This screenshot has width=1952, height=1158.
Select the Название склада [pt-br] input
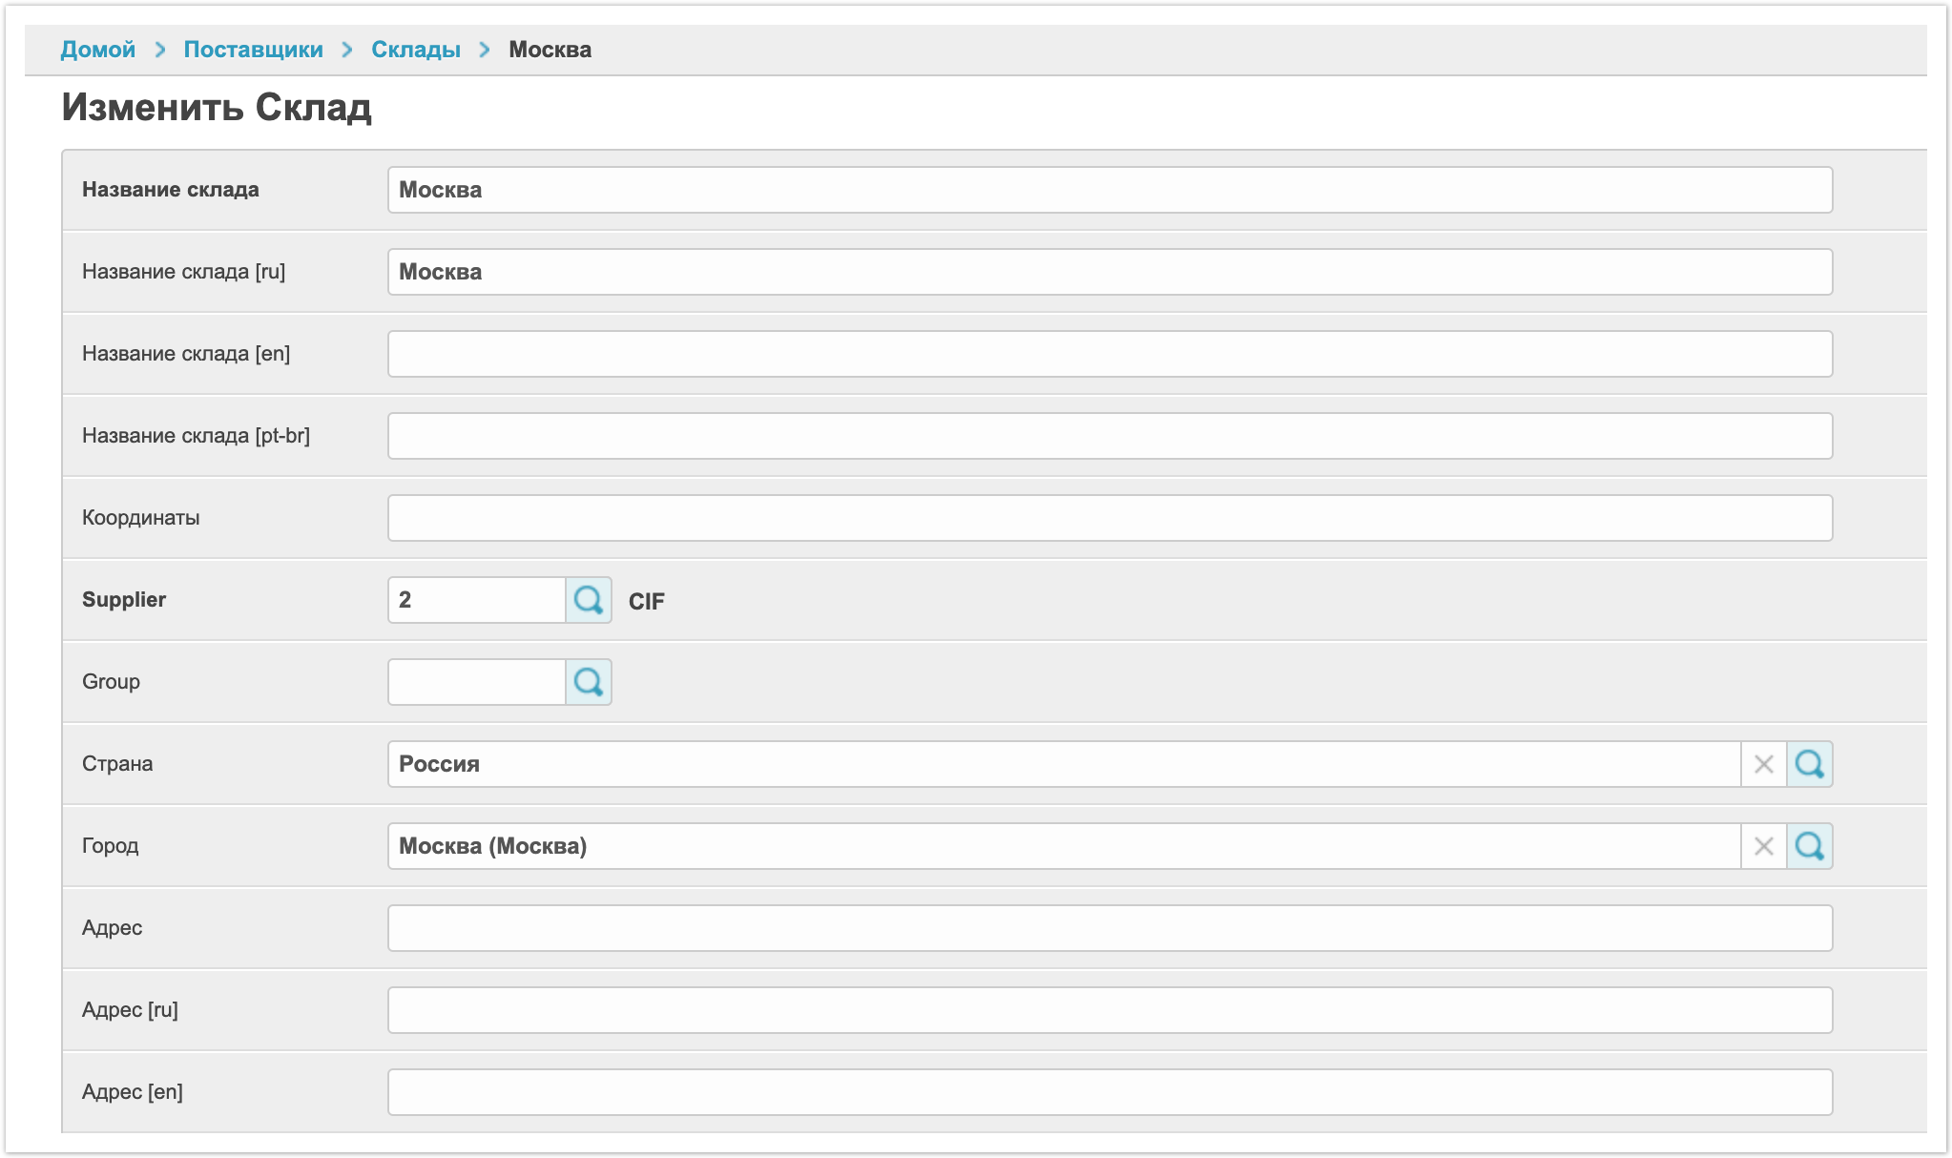[1109, 436]
